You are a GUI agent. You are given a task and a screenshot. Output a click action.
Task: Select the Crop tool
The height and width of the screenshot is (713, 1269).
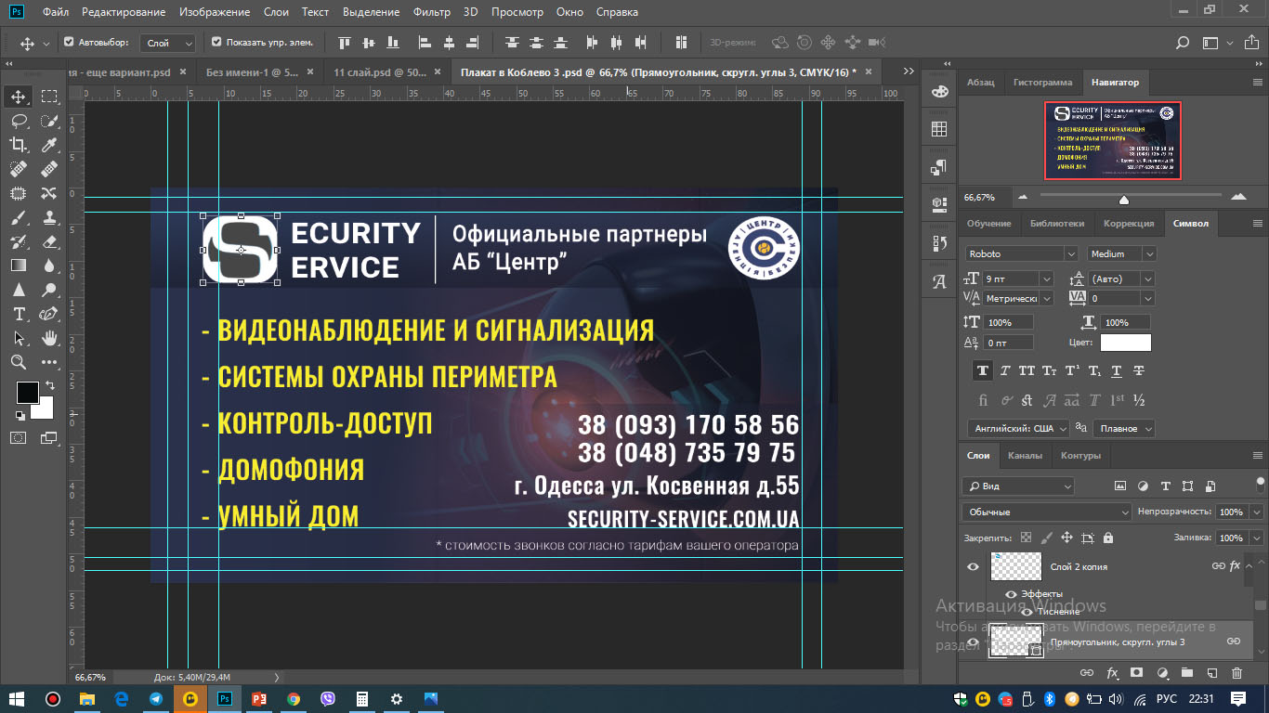coord(19,144)
